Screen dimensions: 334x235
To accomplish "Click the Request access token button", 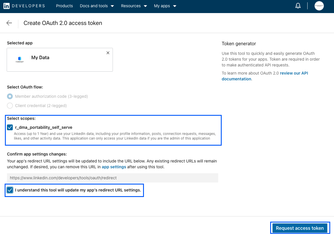I will (300, 228).
